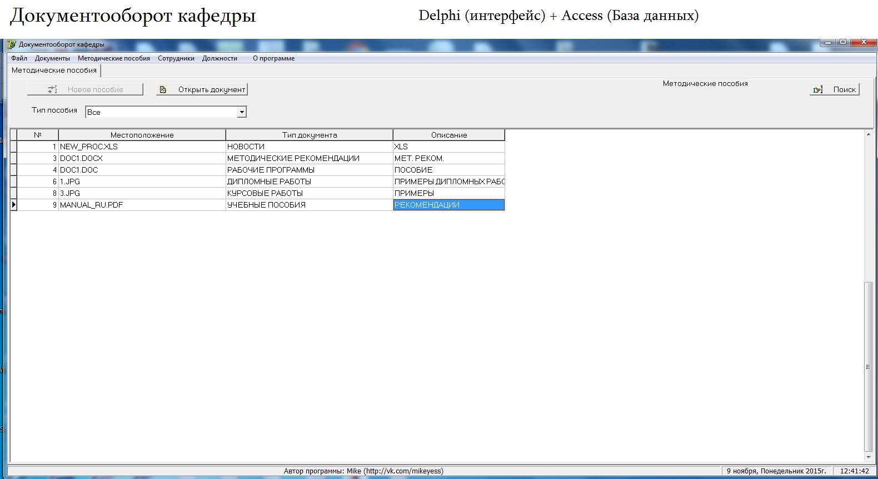Click the РАБОЧИЕ ПРОГРАММЫ cell

click(x=310, y=170)
